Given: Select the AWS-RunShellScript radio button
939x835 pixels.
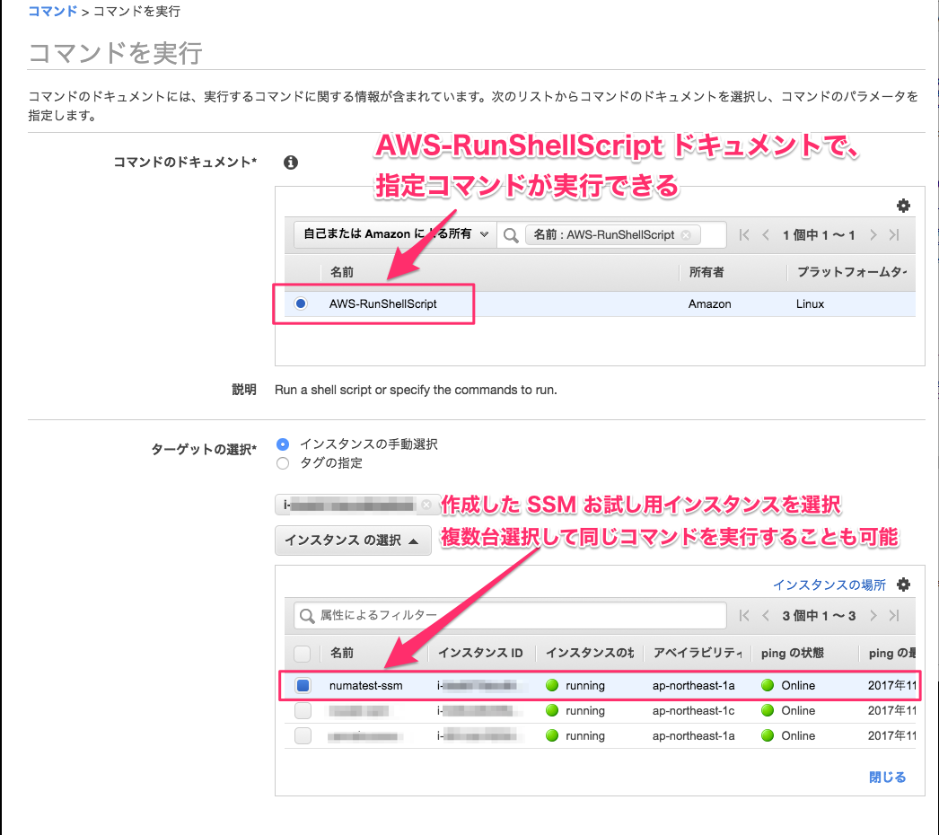Looking at the screenshot, I should [x=301, y=303].
